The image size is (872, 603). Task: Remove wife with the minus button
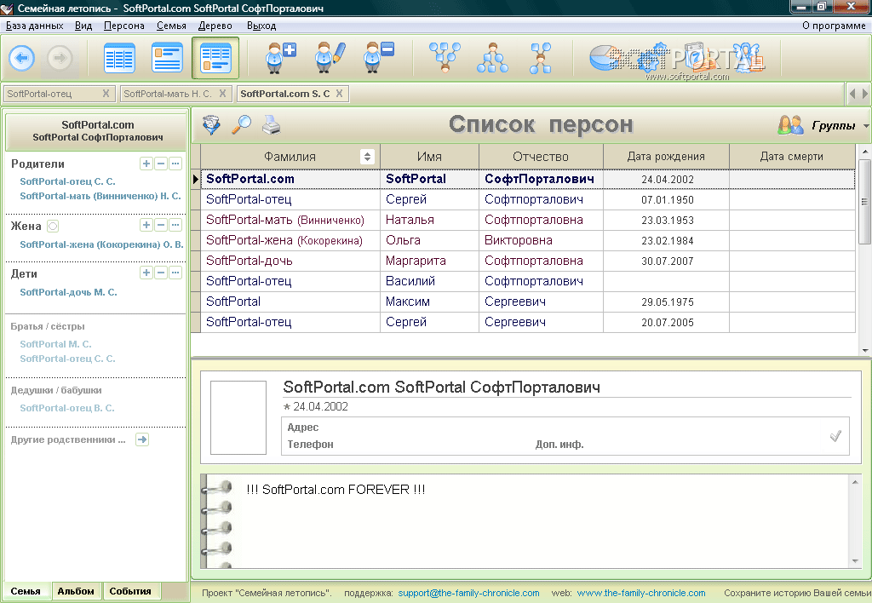pyautogui.click(x=161, y=225)
